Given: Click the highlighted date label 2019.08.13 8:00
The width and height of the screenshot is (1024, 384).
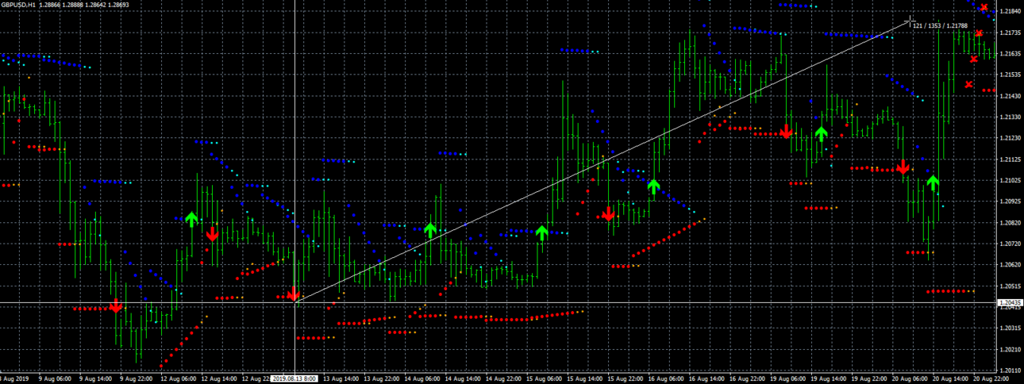Looking at the screenshot, I should coord(294,379).
